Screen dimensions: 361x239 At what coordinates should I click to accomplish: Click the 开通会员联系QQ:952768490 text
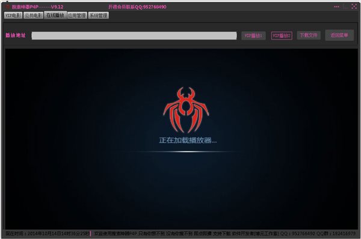(137, 7)
